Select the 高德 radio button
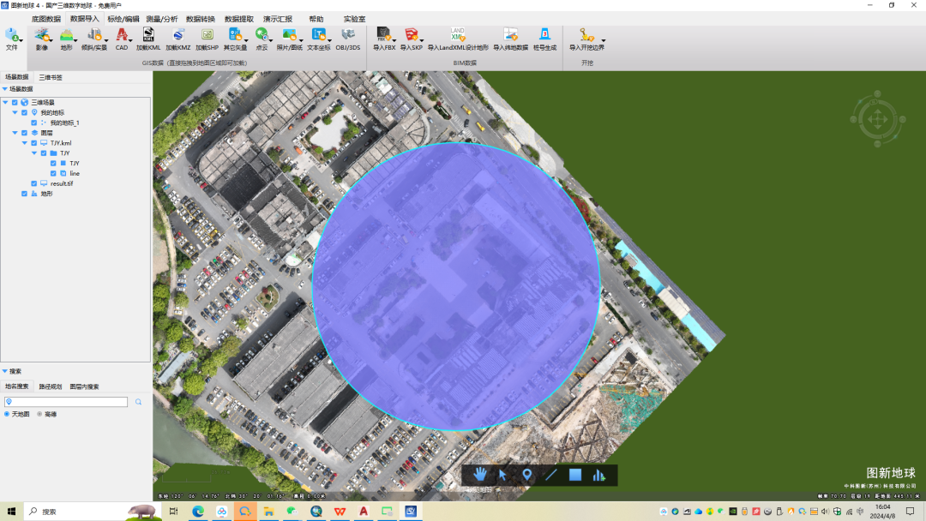Viewport: 926px width, 521px height. pyautogui.click(x=39, y=414)
